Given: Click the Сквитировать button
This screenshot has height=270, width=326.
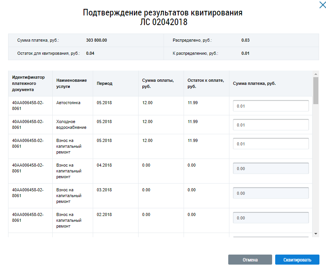Looking at the screenshot, I should 298,260.
